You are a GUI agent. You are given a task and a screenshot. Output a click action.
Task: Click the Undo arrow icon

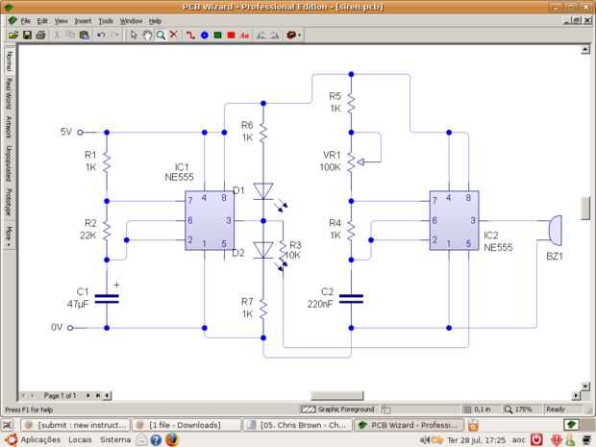[101, 36]
